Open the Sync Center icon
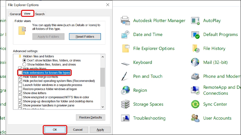The width and height of the screenshot is (241, 135). click(x=195, y=104)
